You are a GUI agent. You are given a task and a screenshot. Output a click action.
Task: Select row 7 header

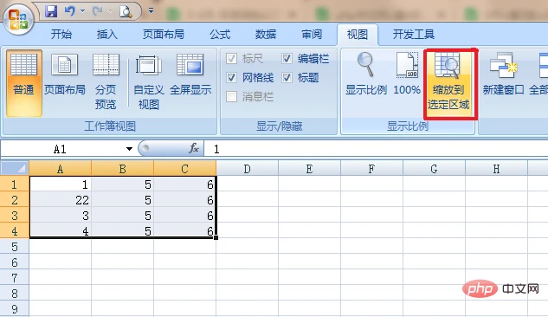15,277
